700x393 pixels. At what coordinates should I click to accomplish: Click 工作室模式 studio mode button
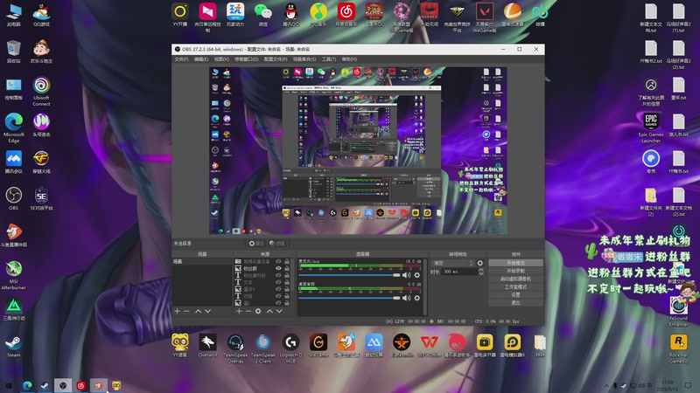(x=515, y=287)
